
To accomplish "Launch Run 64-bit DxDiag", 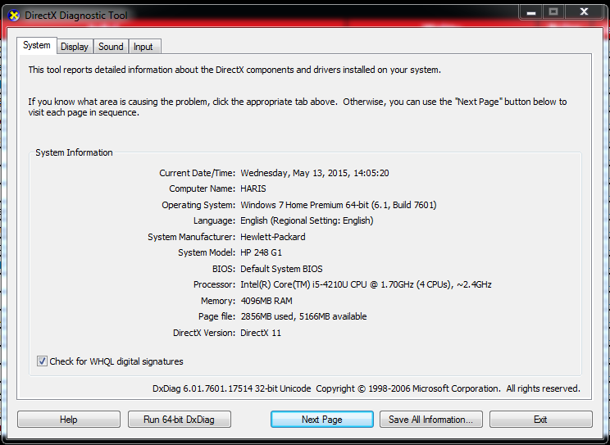I will [180, 420].
